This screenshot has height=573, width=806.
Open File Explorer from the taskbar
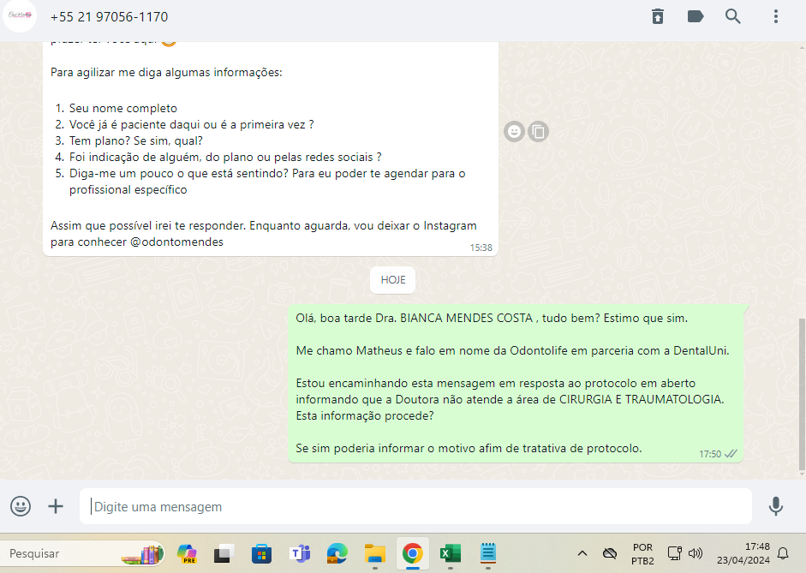click(x=374, y=553)
